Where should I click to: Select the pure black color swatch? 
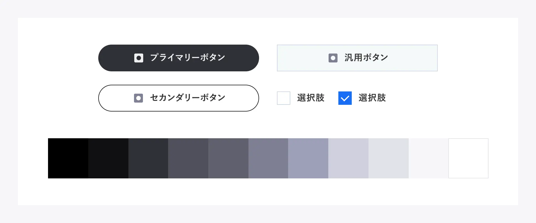(68, 158)
